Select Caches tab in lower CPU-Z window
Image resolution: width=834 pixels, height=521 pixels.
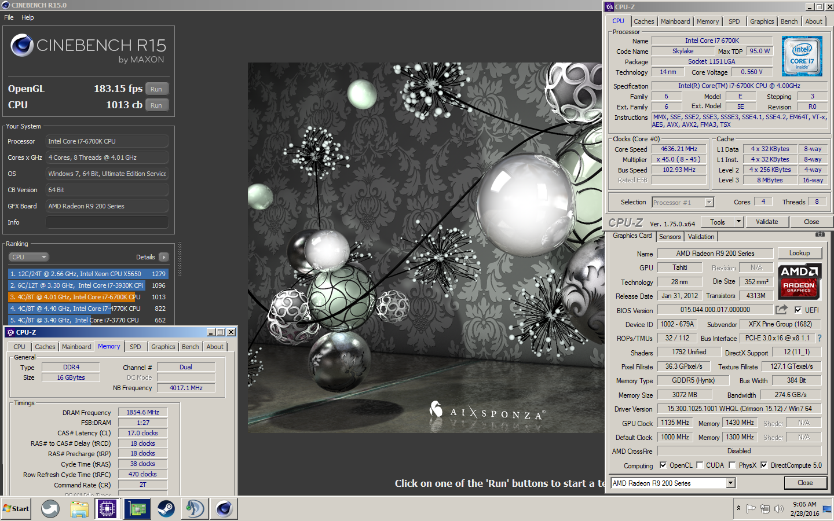[x=45, y=347]
